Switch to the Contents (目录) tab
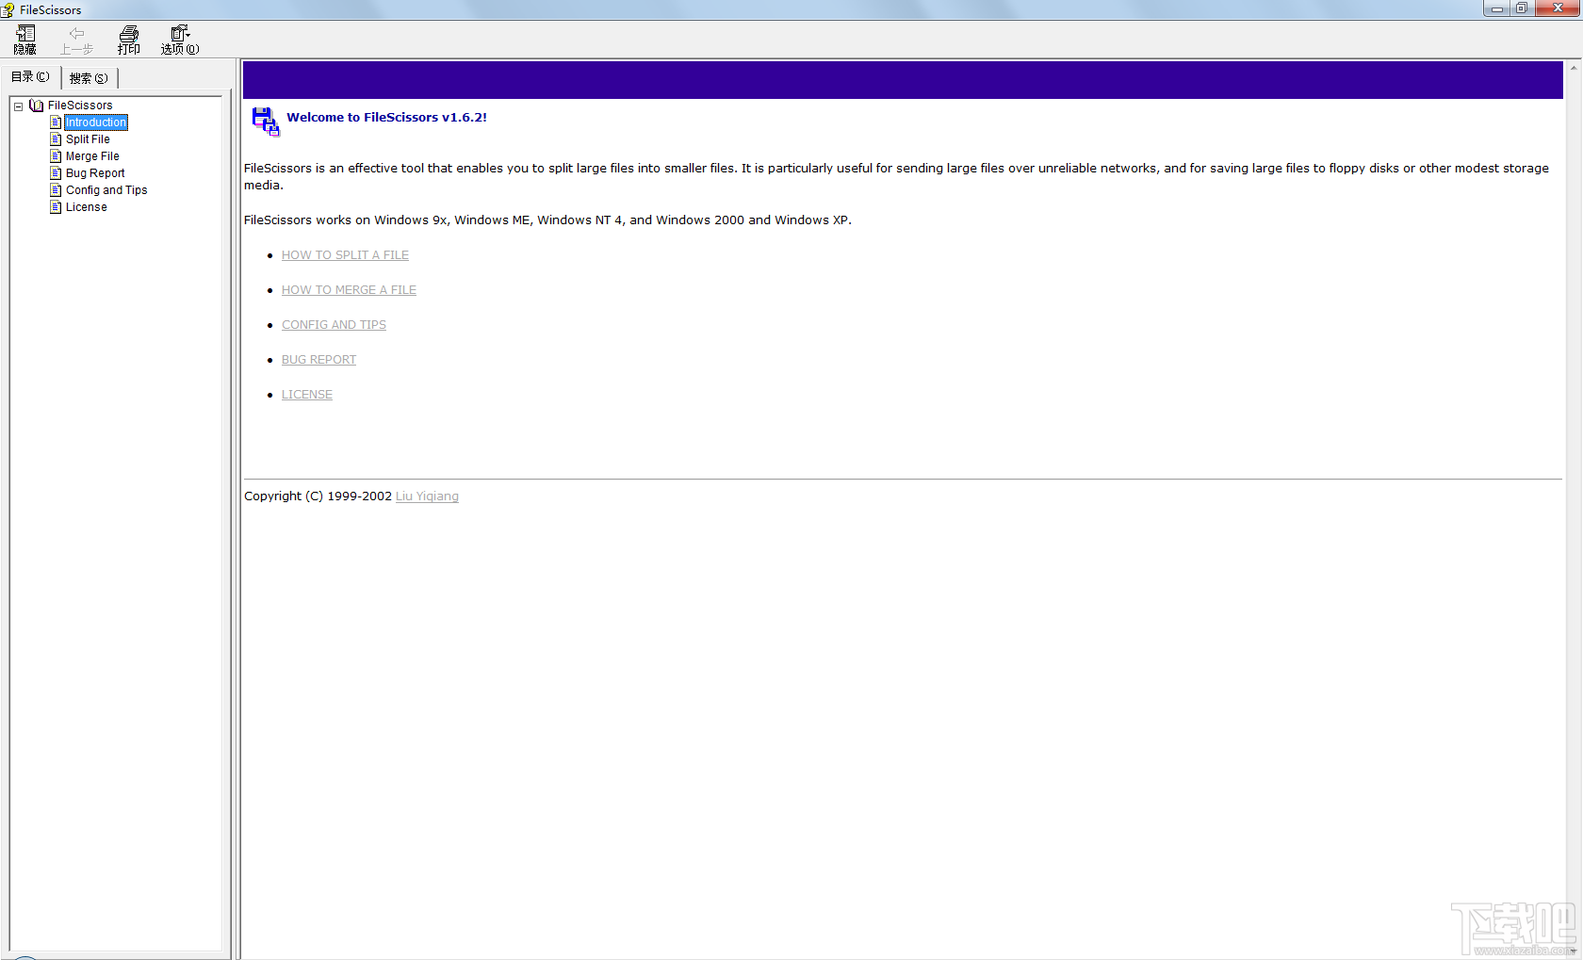 (x=30, y=77)
